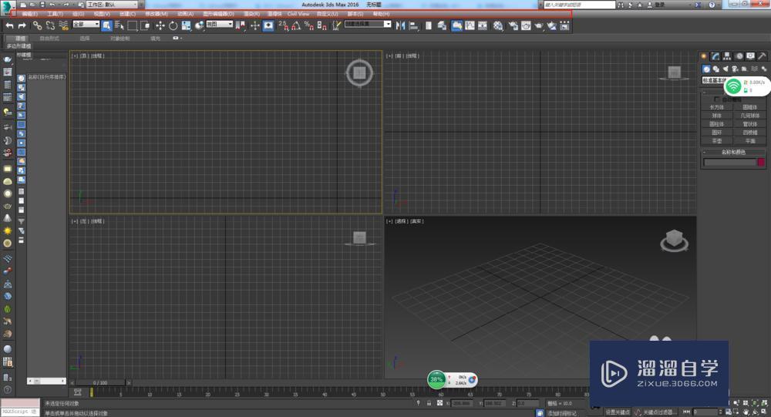Toggle Window/Crossing selection mode
Screen dimensions: 771x417
(146, 25)
